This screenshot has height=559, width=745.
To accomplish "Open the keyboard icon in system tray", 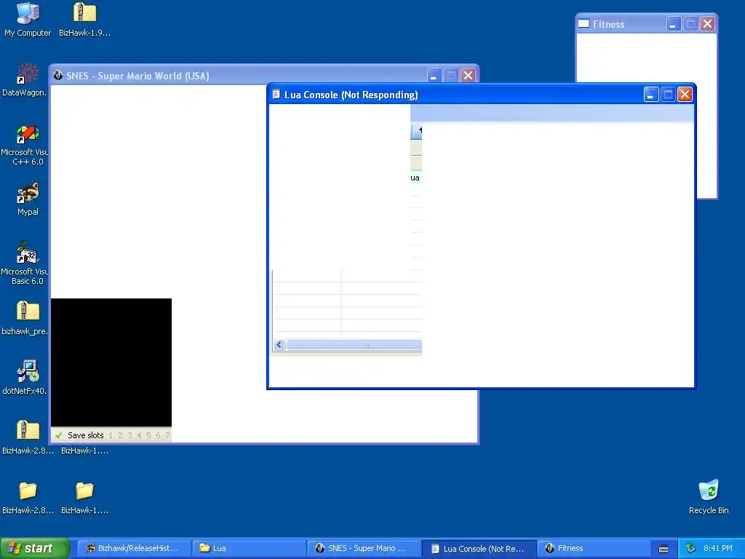I will tap(664, 549).
